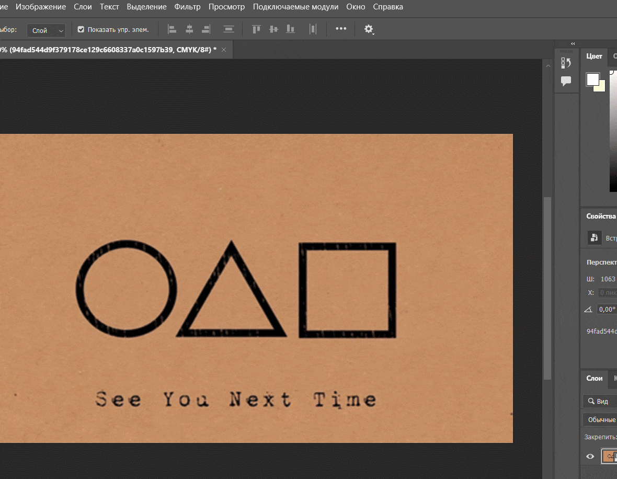617x479 pixels.
Task: Click the rotation angle field 0,00°
Action: coord(607,310)
